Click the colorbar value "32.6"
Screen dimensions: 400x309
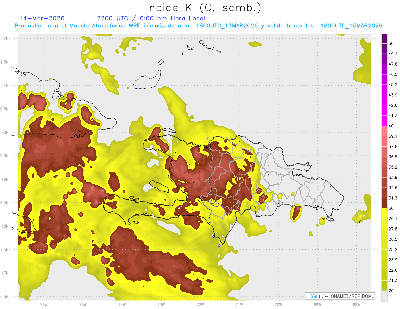click(393, 188)
